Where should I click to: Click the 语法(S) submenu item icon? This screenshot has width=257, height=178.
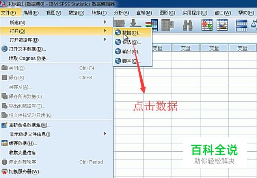click(118, 42)
